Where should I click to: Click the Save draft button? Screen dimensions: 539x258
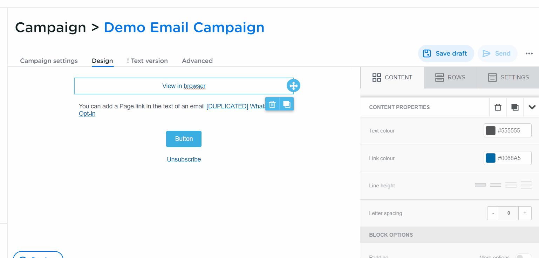[446, 53]
